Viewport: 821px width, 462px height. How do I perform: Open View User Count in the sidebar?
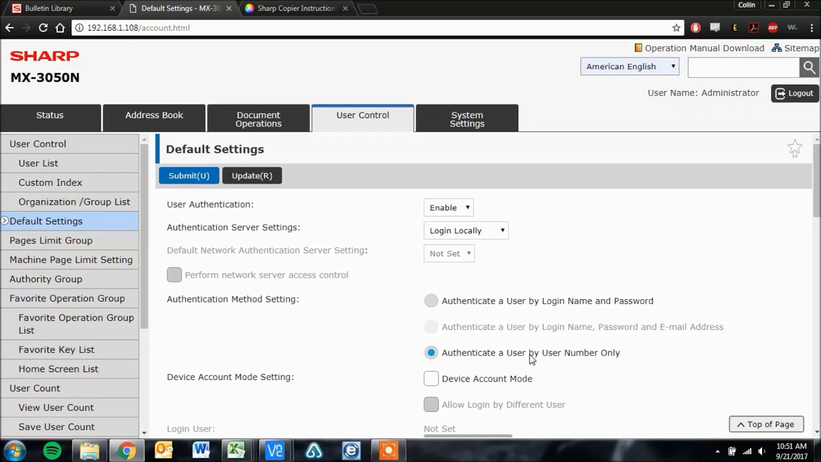tap(69, 407)
